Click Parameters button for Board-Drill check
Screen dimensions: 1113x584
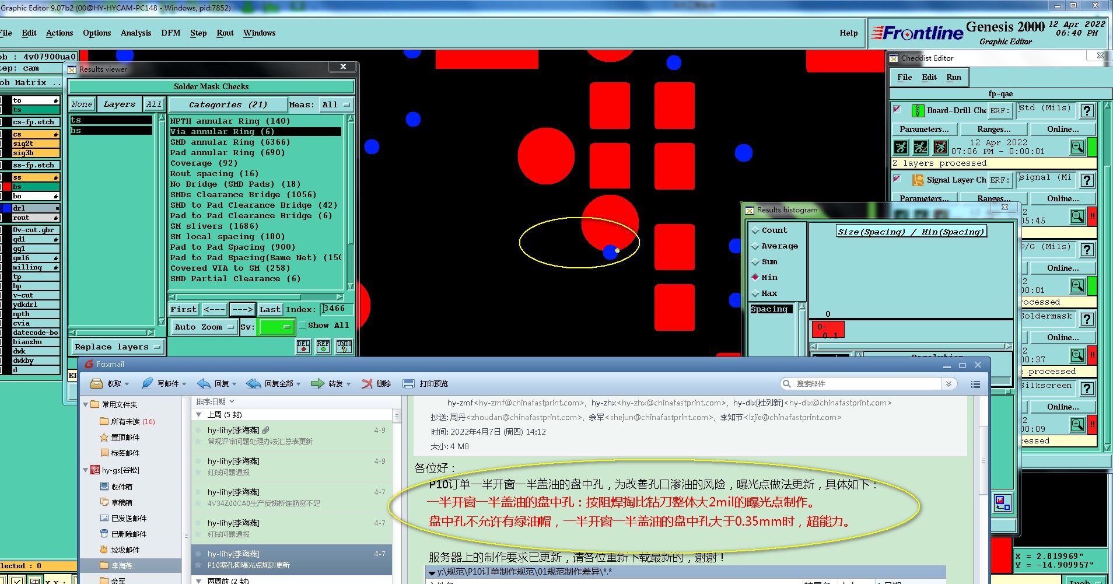click(x=924, y=130)
